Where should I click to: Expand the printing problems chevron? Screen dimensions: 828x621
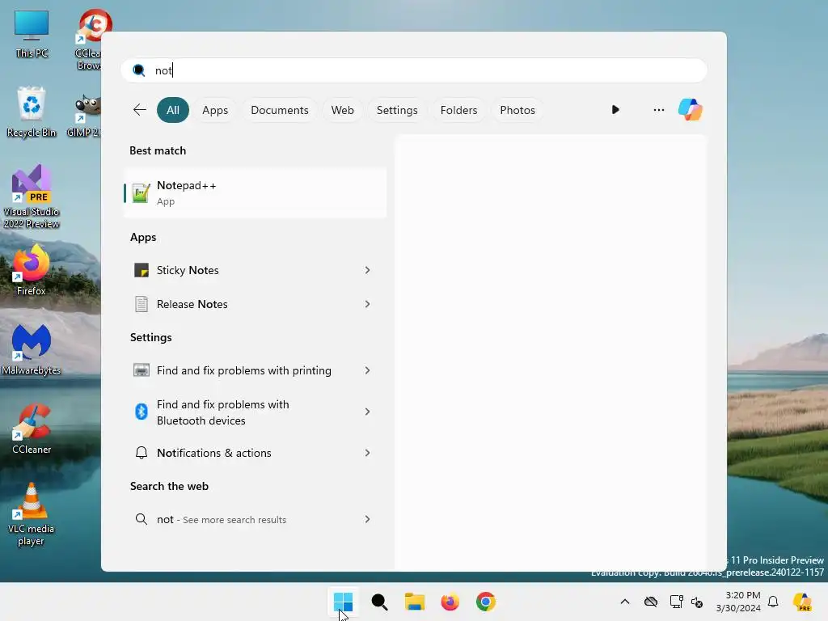(368, 370)
